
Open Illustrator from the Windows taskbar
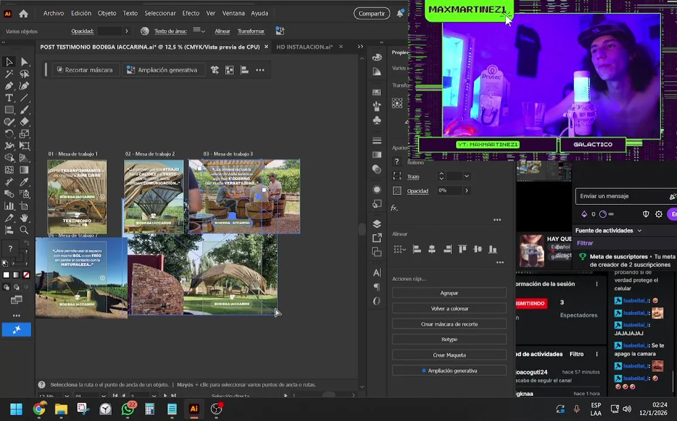coord(194,409)
